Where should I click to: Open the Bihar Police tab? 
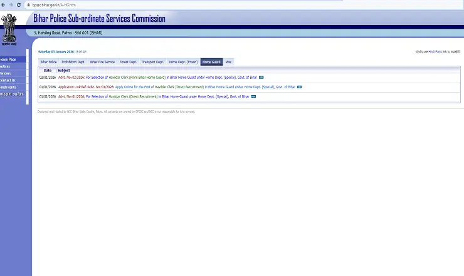coord(48,62)
